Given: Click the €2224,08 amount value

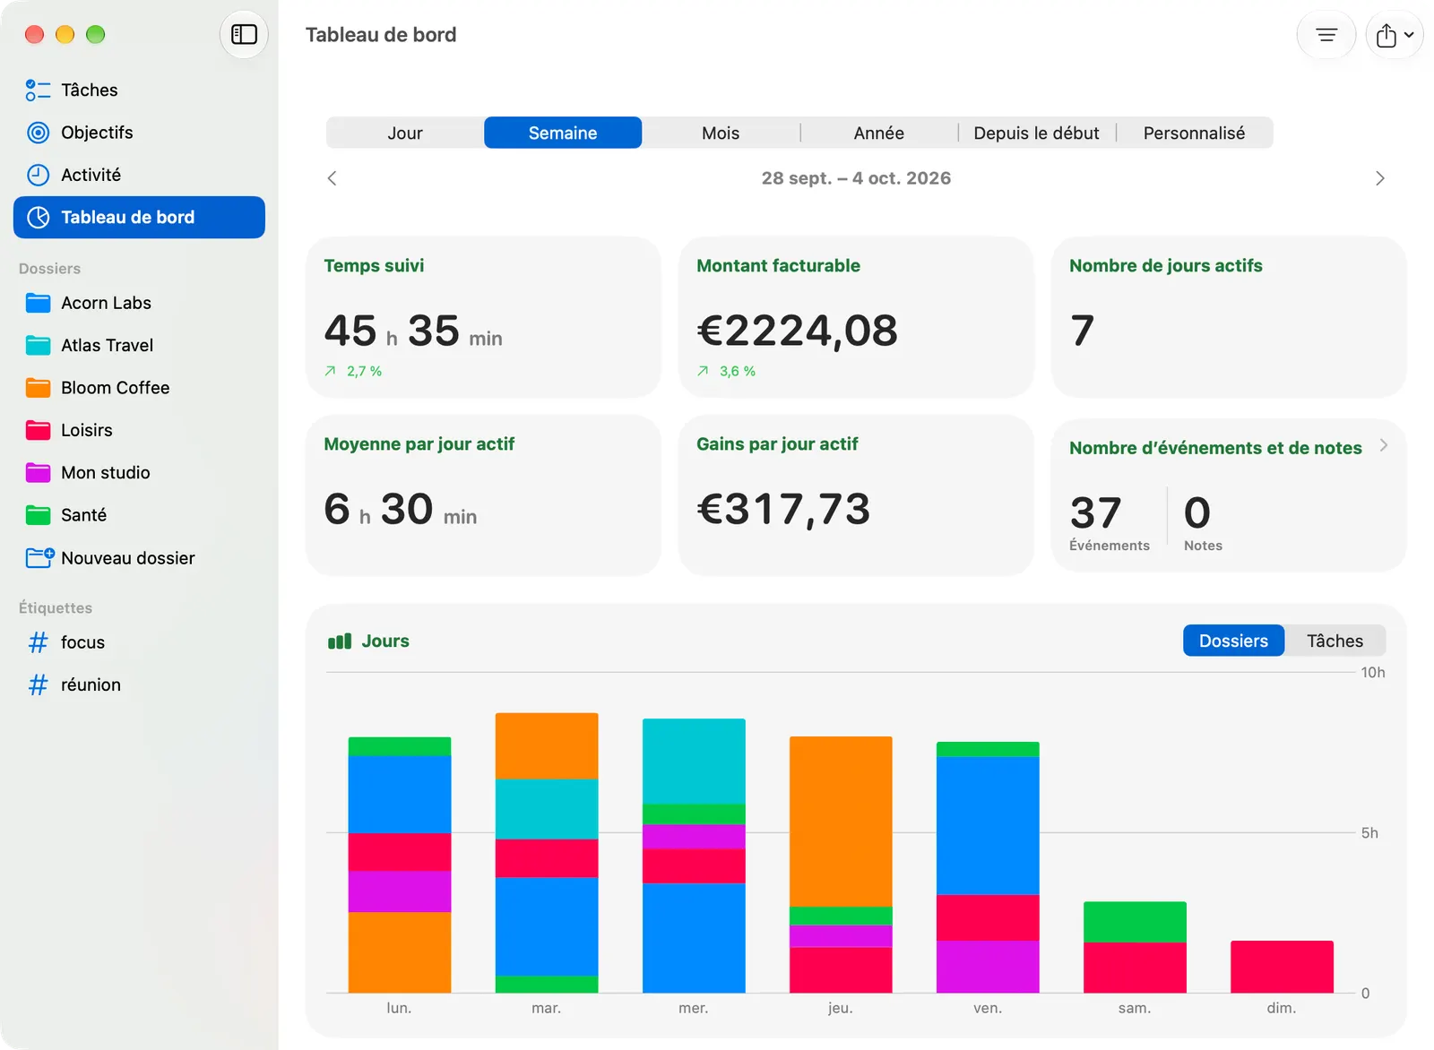Looking at the screenshot, I should coord(797,331).
